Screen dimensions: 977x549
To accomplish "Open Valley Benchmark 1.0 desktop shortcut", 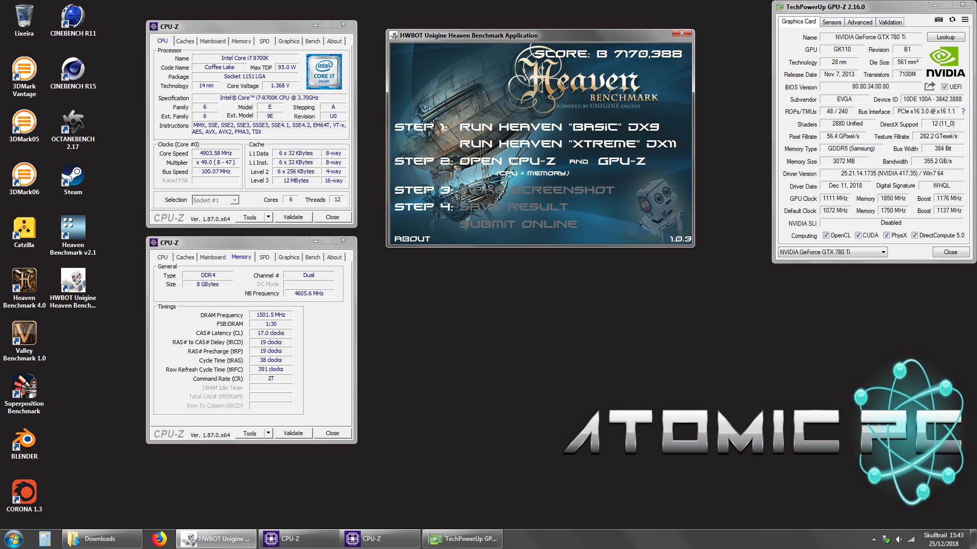I will click(24, 341).
